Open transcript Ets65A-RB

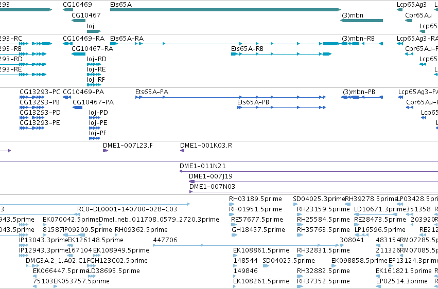(247, 48)
